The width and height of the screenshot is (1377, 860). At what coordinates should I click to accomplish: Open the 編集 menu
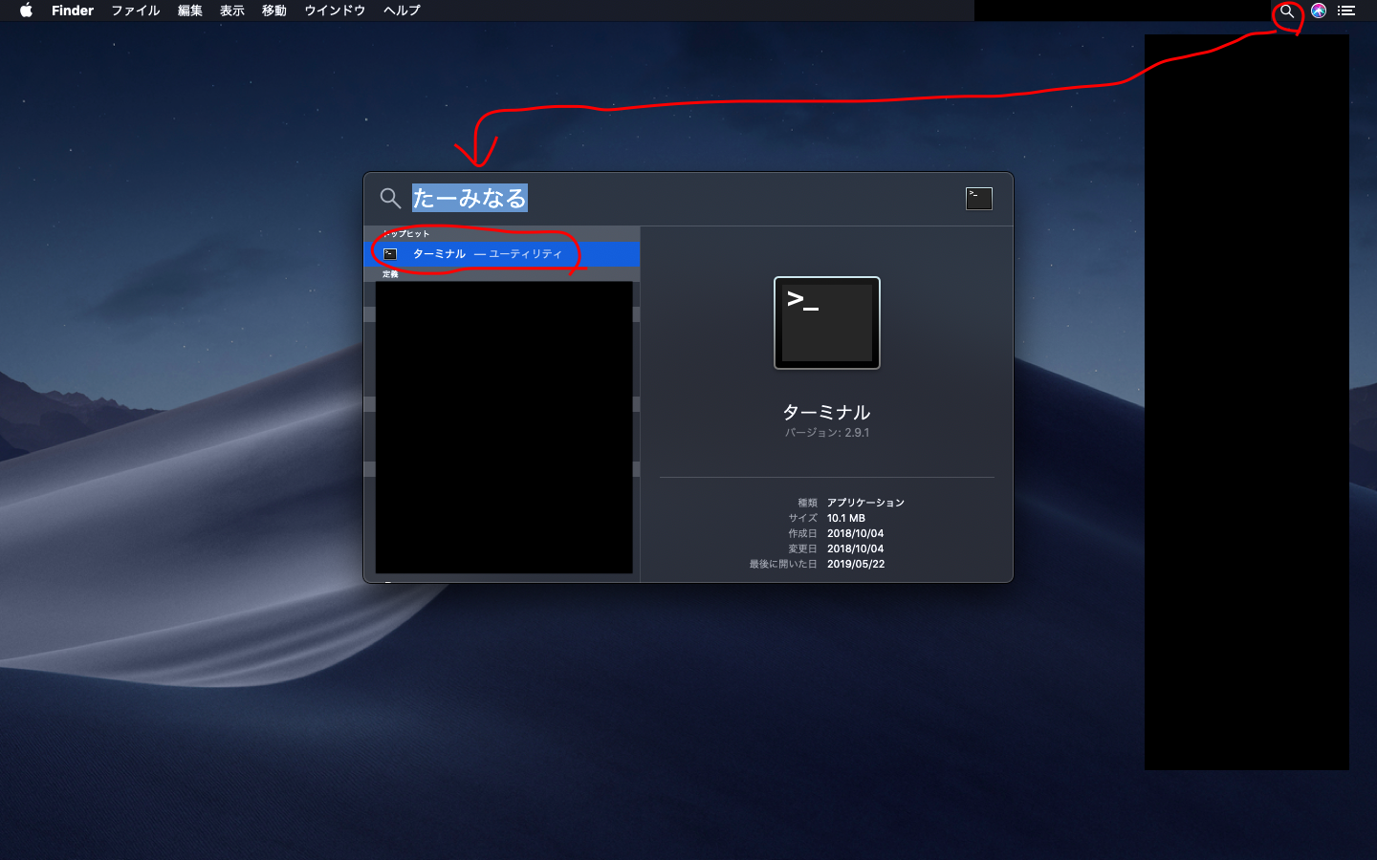[189, 11]
